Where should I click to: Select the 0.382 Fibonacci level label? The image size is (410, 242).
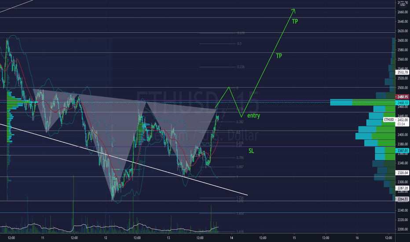coord(240,122)
